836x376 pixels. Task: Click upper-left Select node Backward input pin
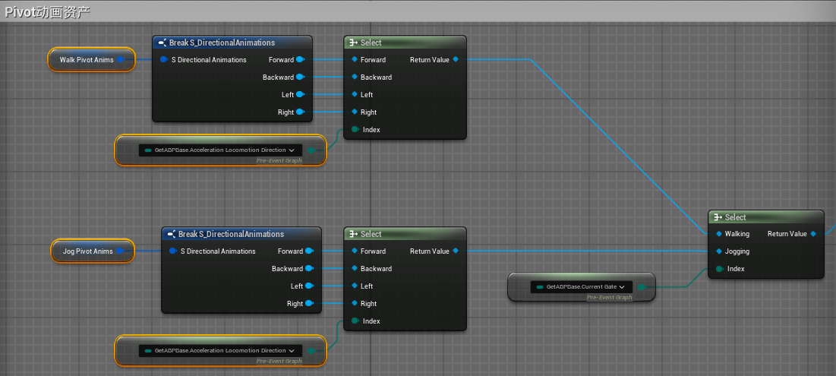tap(355, 77)
